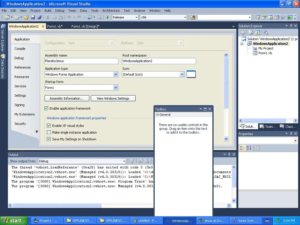Screen dimensions: 300x225
Task: Select Form1.vb in Solution Explorer
Action: [263, 53]
